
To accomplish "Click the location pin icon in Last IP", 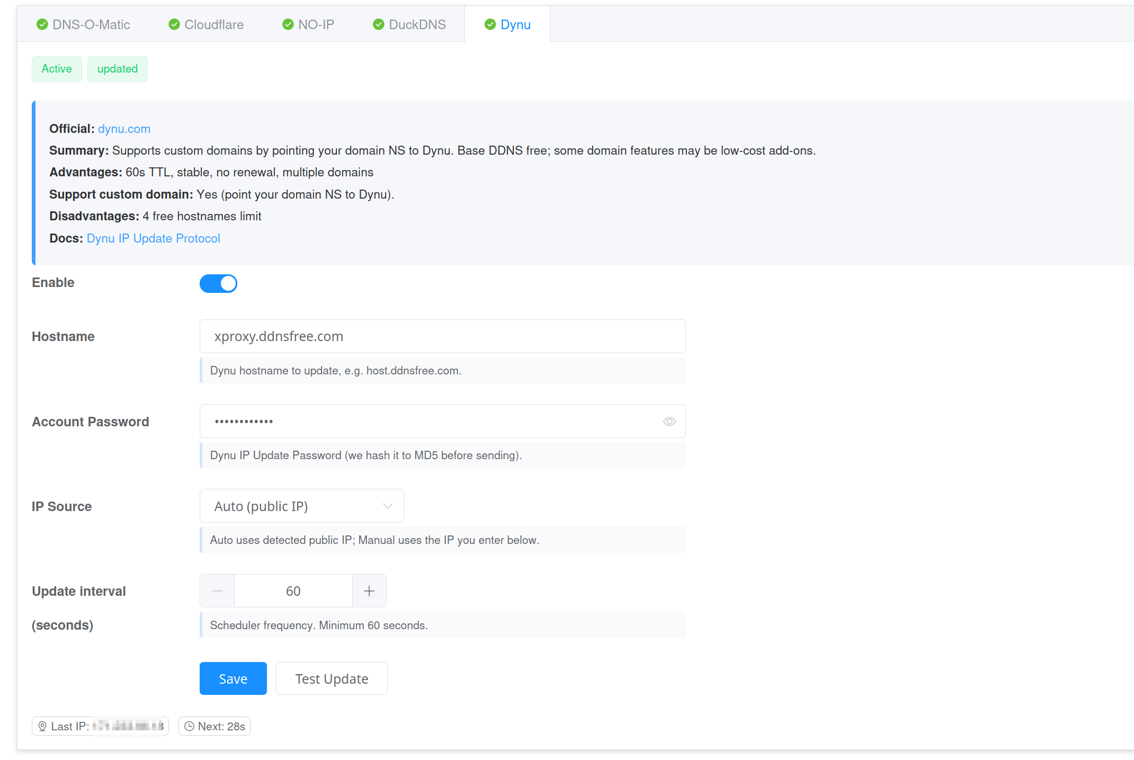I will [x=42, y=726].
